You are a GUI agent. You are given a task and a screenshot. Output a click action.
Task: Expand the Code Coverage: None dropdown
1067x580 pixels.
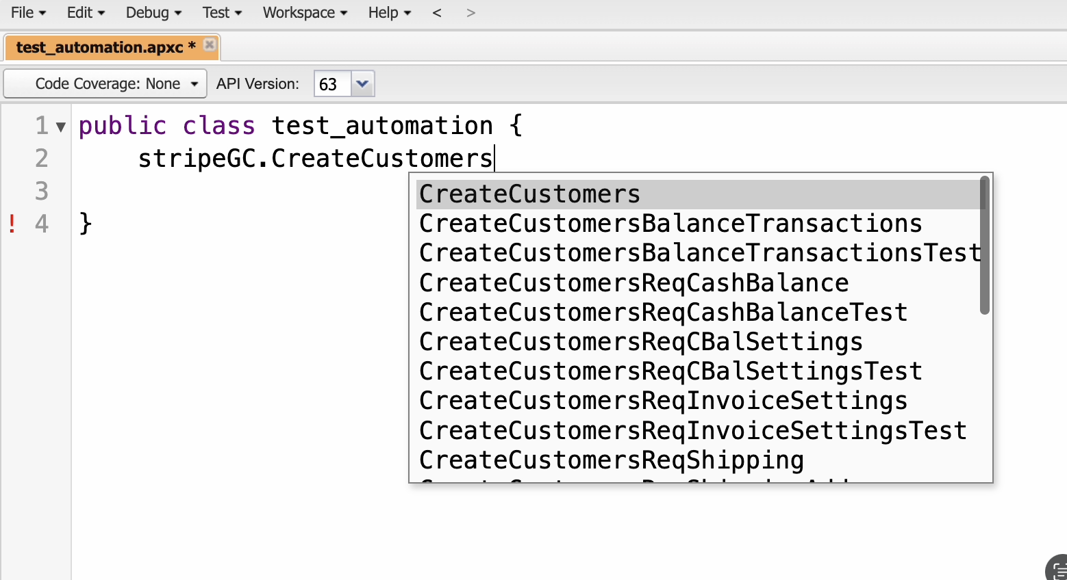point(106,84)
